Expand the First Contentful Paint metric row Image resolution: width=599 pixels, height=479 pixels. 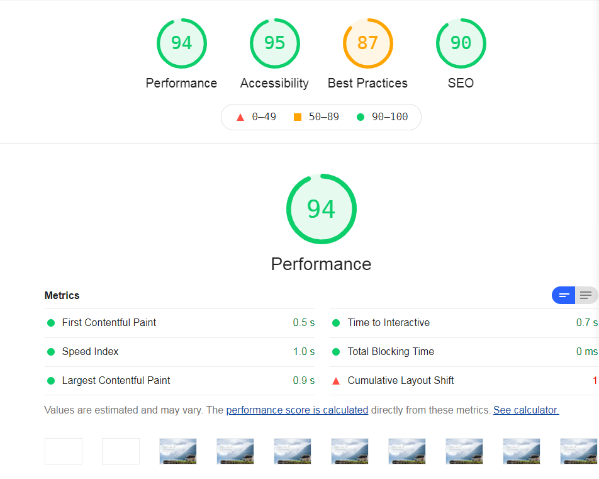[109, 323]
